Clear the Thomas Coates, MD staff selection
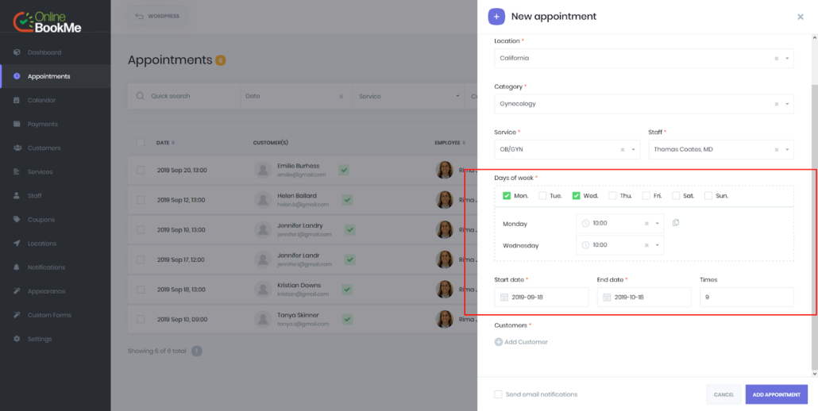 coord(776,149)
